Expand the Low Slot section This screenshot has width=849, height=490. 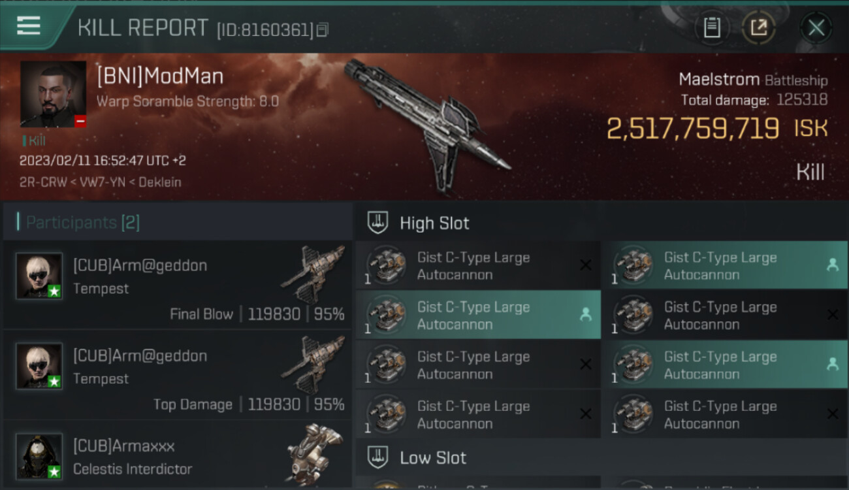(433, 457)
